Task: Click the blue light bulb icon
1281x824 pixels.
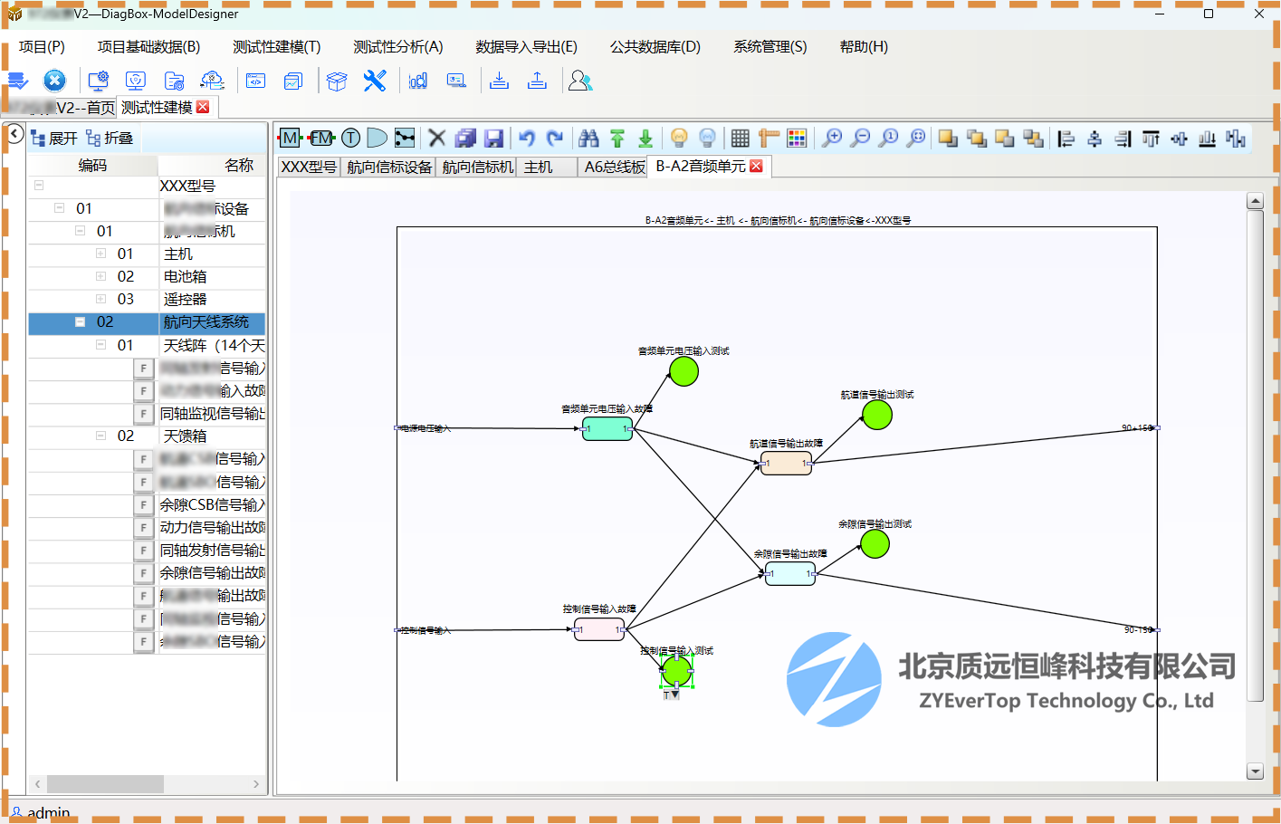Action: click(707, 138)
